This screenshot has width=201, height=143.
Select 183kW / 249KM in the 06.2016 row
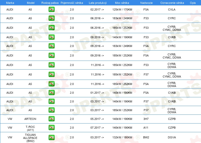coord(122,18)
